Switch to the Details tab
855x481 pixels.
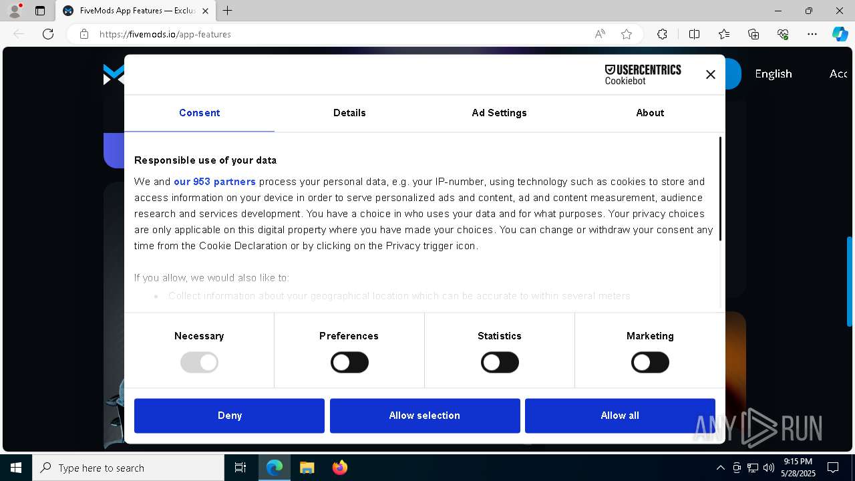click(349, 113)
